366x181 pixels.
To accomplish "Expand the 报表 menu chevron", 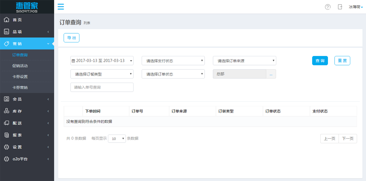I will [x=48, y=135].
